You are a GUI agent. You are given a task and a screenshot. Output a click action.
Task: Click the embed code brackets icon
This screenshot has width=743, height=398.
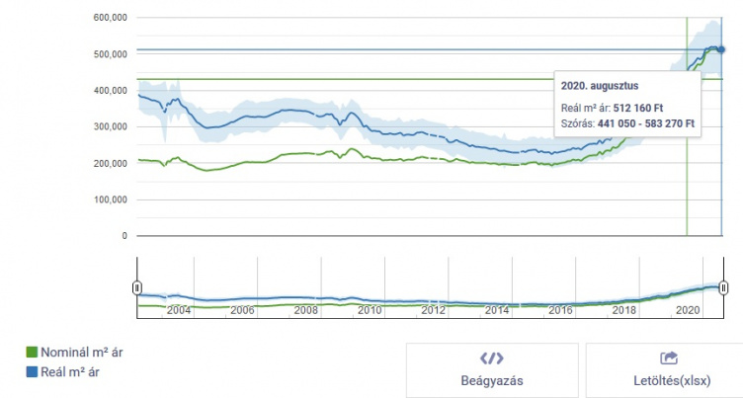(x=491, y=358)
